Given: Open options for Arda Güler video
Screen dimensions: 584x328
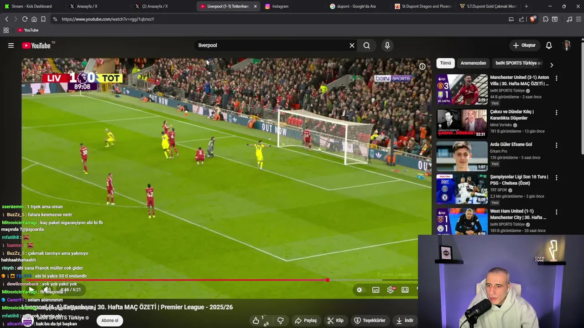Looking at the screenshot, I should point(556,145).
